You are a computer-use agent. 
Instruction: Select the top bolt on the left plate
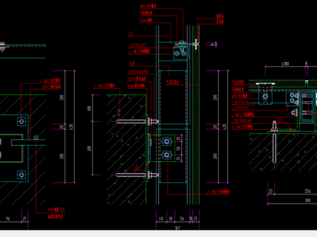point(21,121)
